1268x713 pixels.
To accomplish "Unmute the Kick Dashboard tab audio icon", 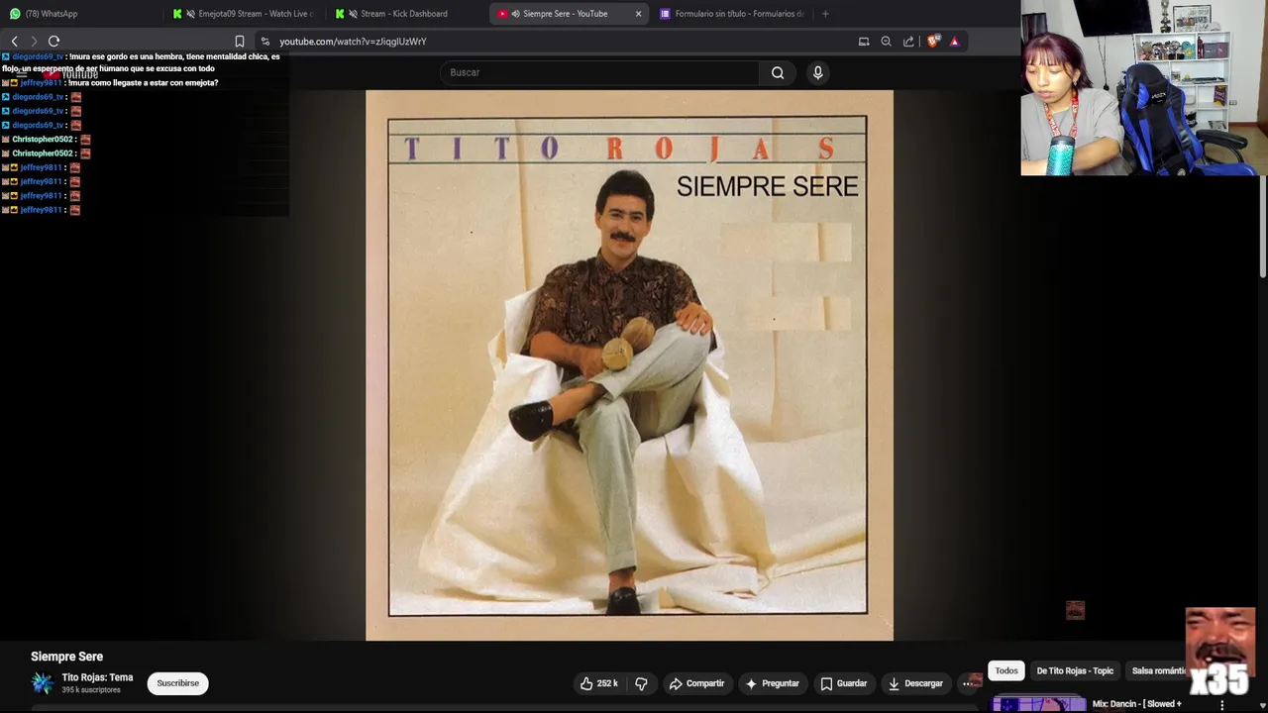I will click(x=353, y=14).
